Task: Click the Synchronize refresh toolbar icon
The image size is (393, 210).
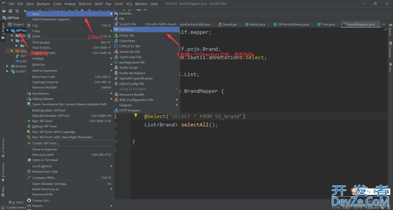Action: [x=17, y=11]
